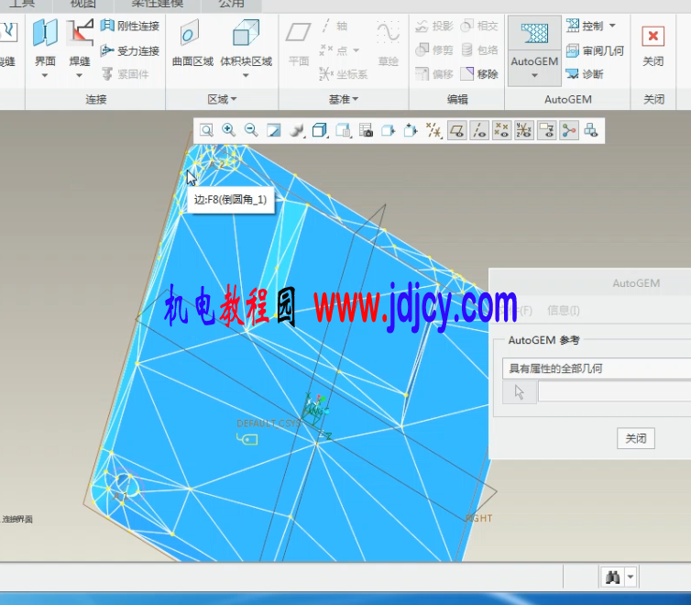Open dropdown arrow beside binoculars icon
Image resolution: width=691 pixels, height=605 pixels.
(x=631, y=577)
